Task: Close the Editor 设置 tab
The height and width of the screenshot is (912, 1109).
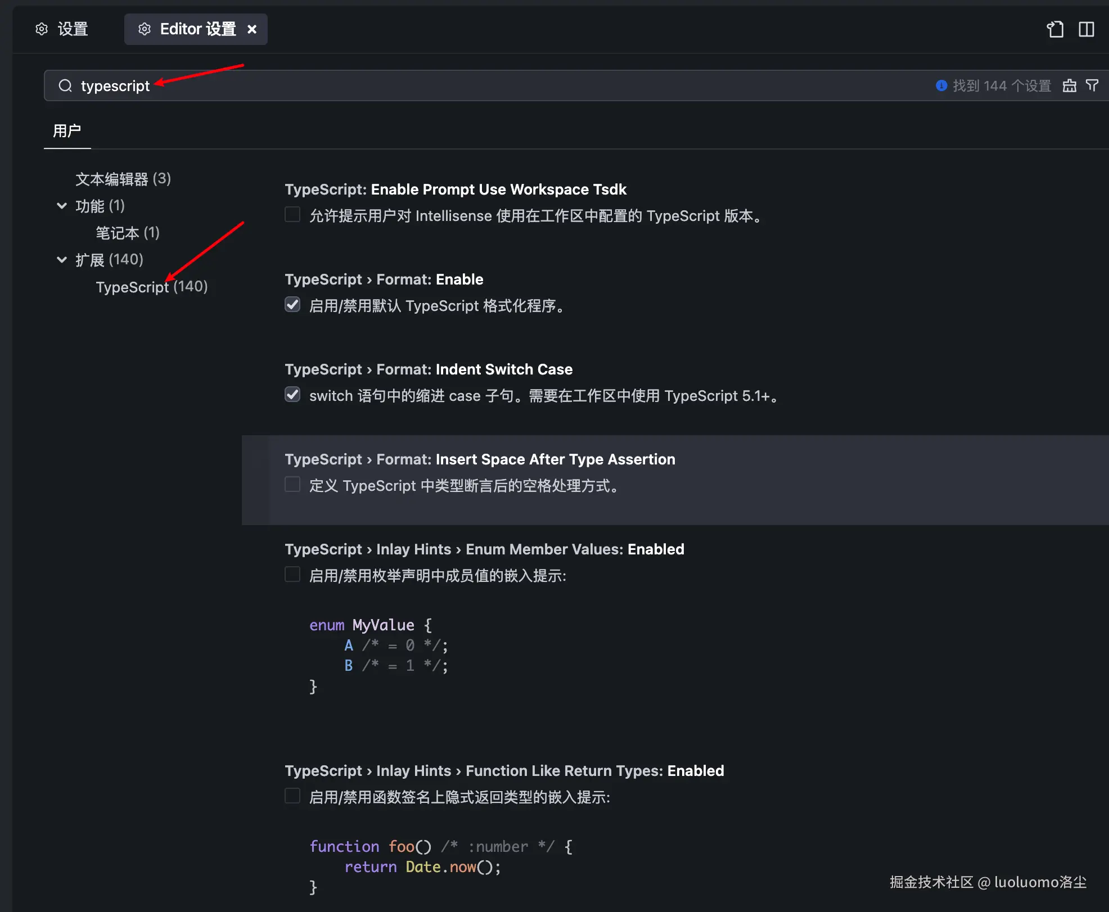Action: (x=252, y=29)
